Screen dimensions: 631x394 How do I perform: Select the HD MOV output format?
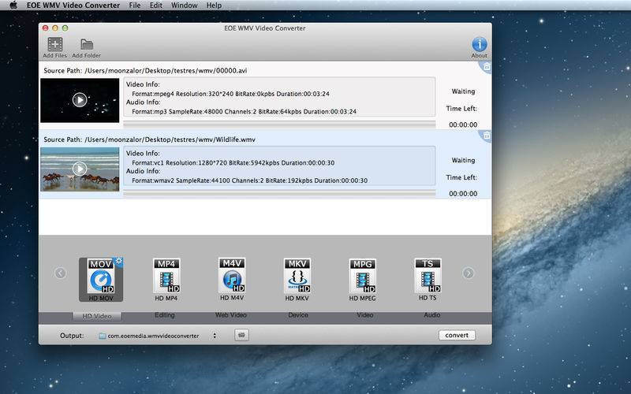click(x=101, y=280)
